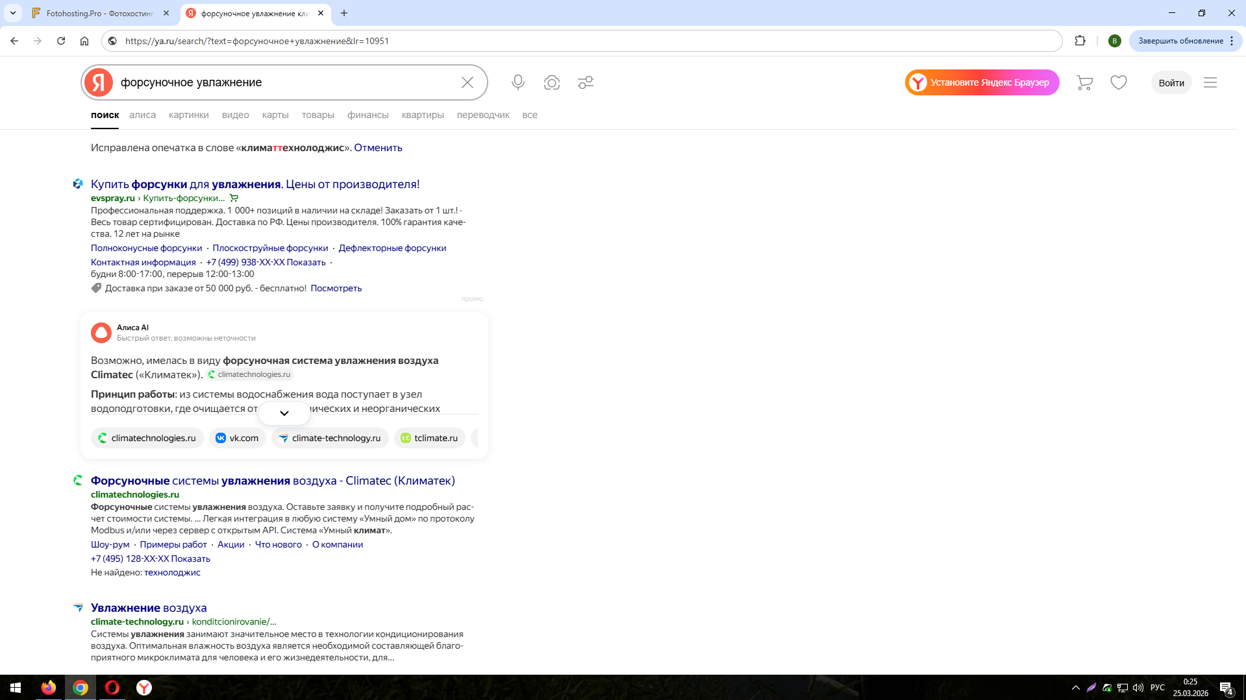The width and height of the screenshot is (1246, 700).
Task: Open «Примеры работ» sitelink
Action: pyautogui.click(x=173, y=544)
